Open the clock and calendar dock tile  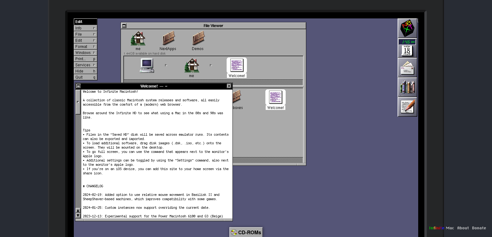407,48
